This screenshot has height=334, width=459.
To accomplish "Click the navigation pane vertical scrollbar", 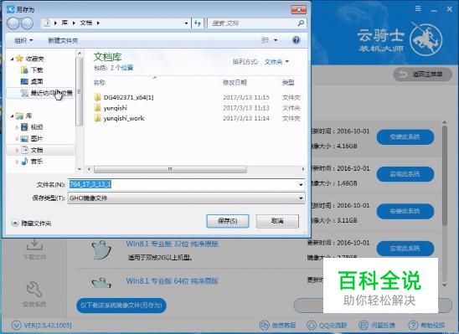I will click(x=79, y=91).
